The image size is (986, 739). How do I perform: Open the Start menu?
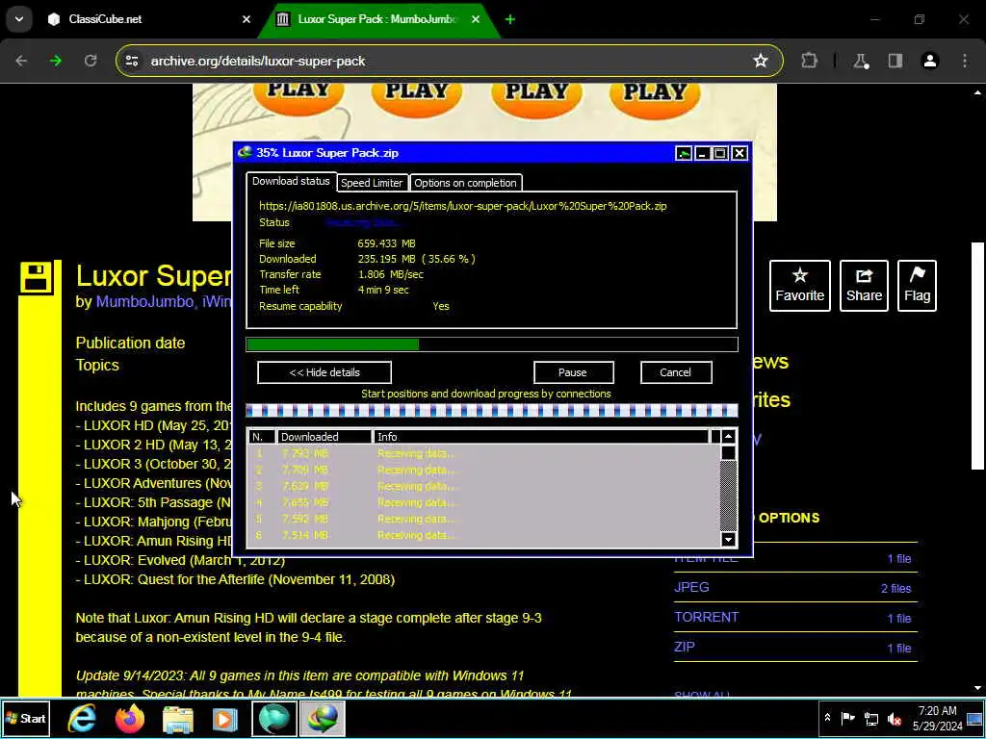[26, 718]
